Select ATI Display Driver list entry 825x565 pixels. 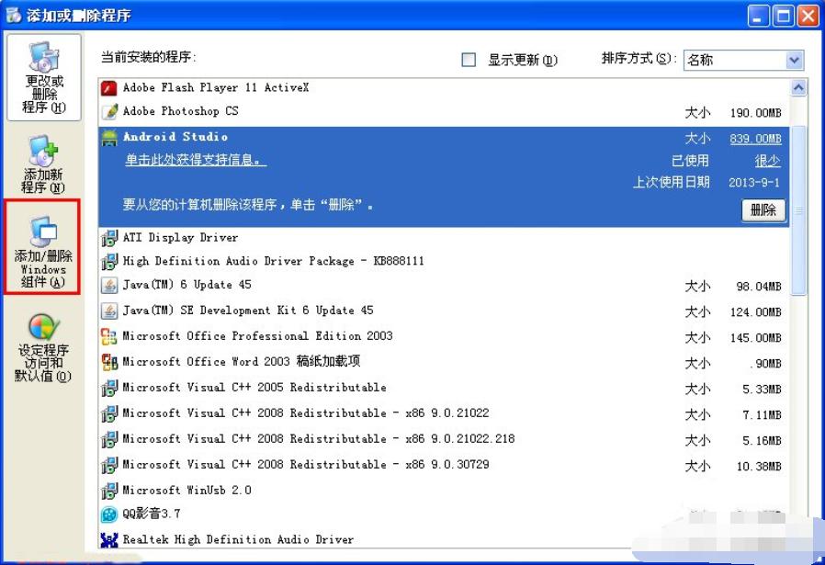click(x=444, y=238)
